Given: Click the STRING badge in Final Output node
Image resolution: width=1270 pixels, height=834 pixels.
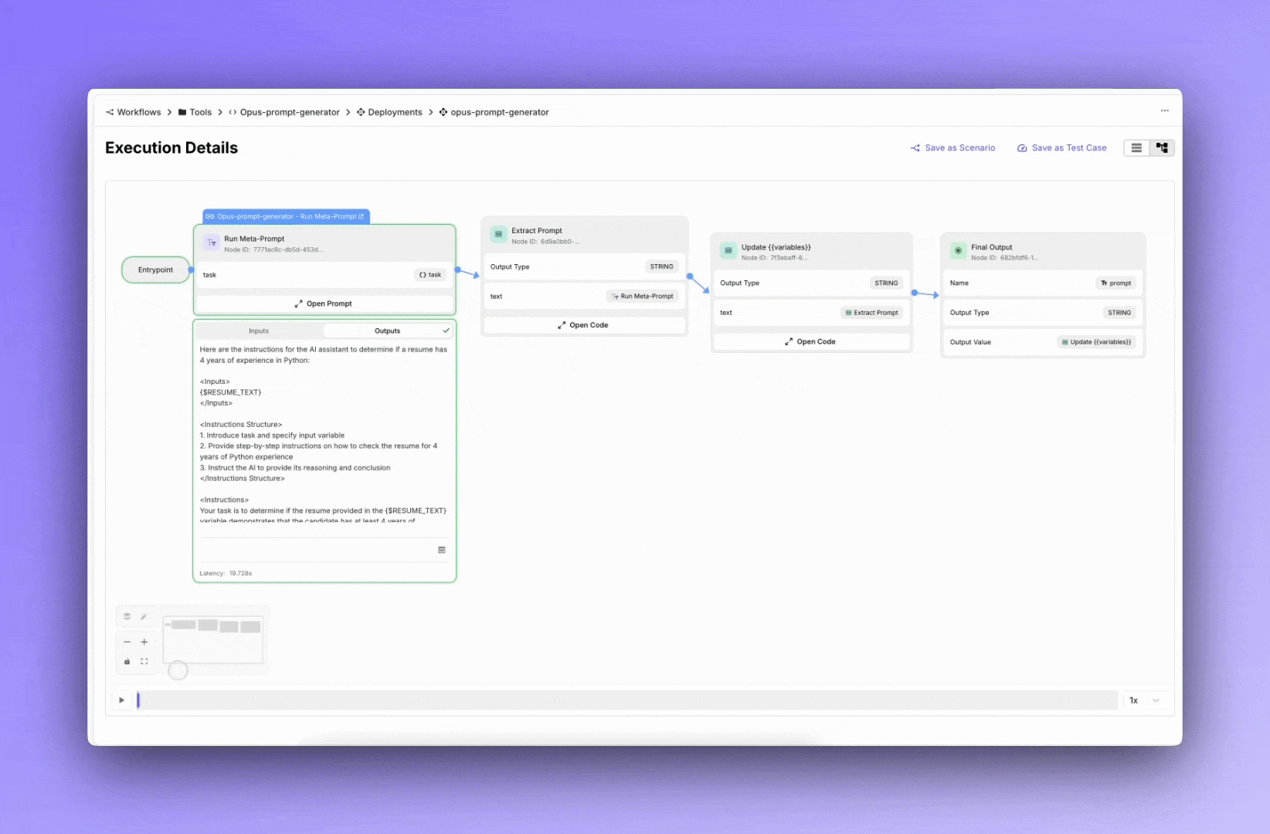Looking at the screenshot, I should (x=1119, y=313).
